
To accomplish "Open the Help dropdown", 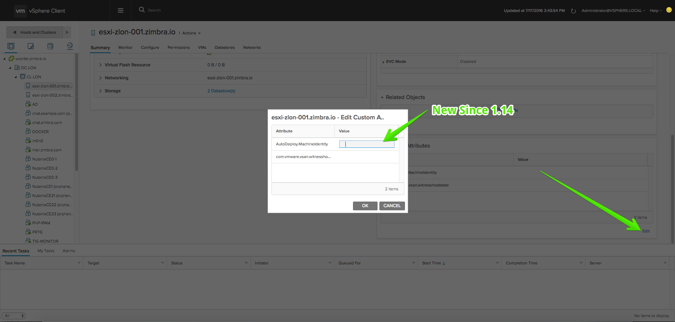I will point(656,11).
